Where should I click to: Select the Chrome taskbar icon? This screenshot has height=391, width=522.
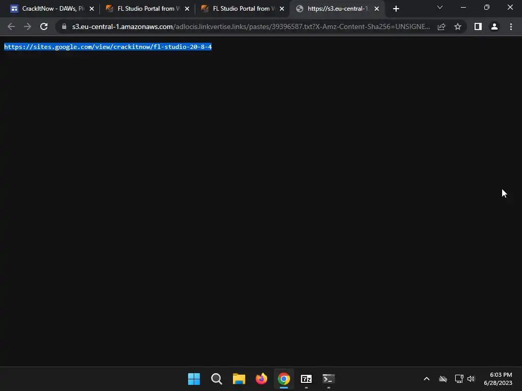(x=284, y=379)
